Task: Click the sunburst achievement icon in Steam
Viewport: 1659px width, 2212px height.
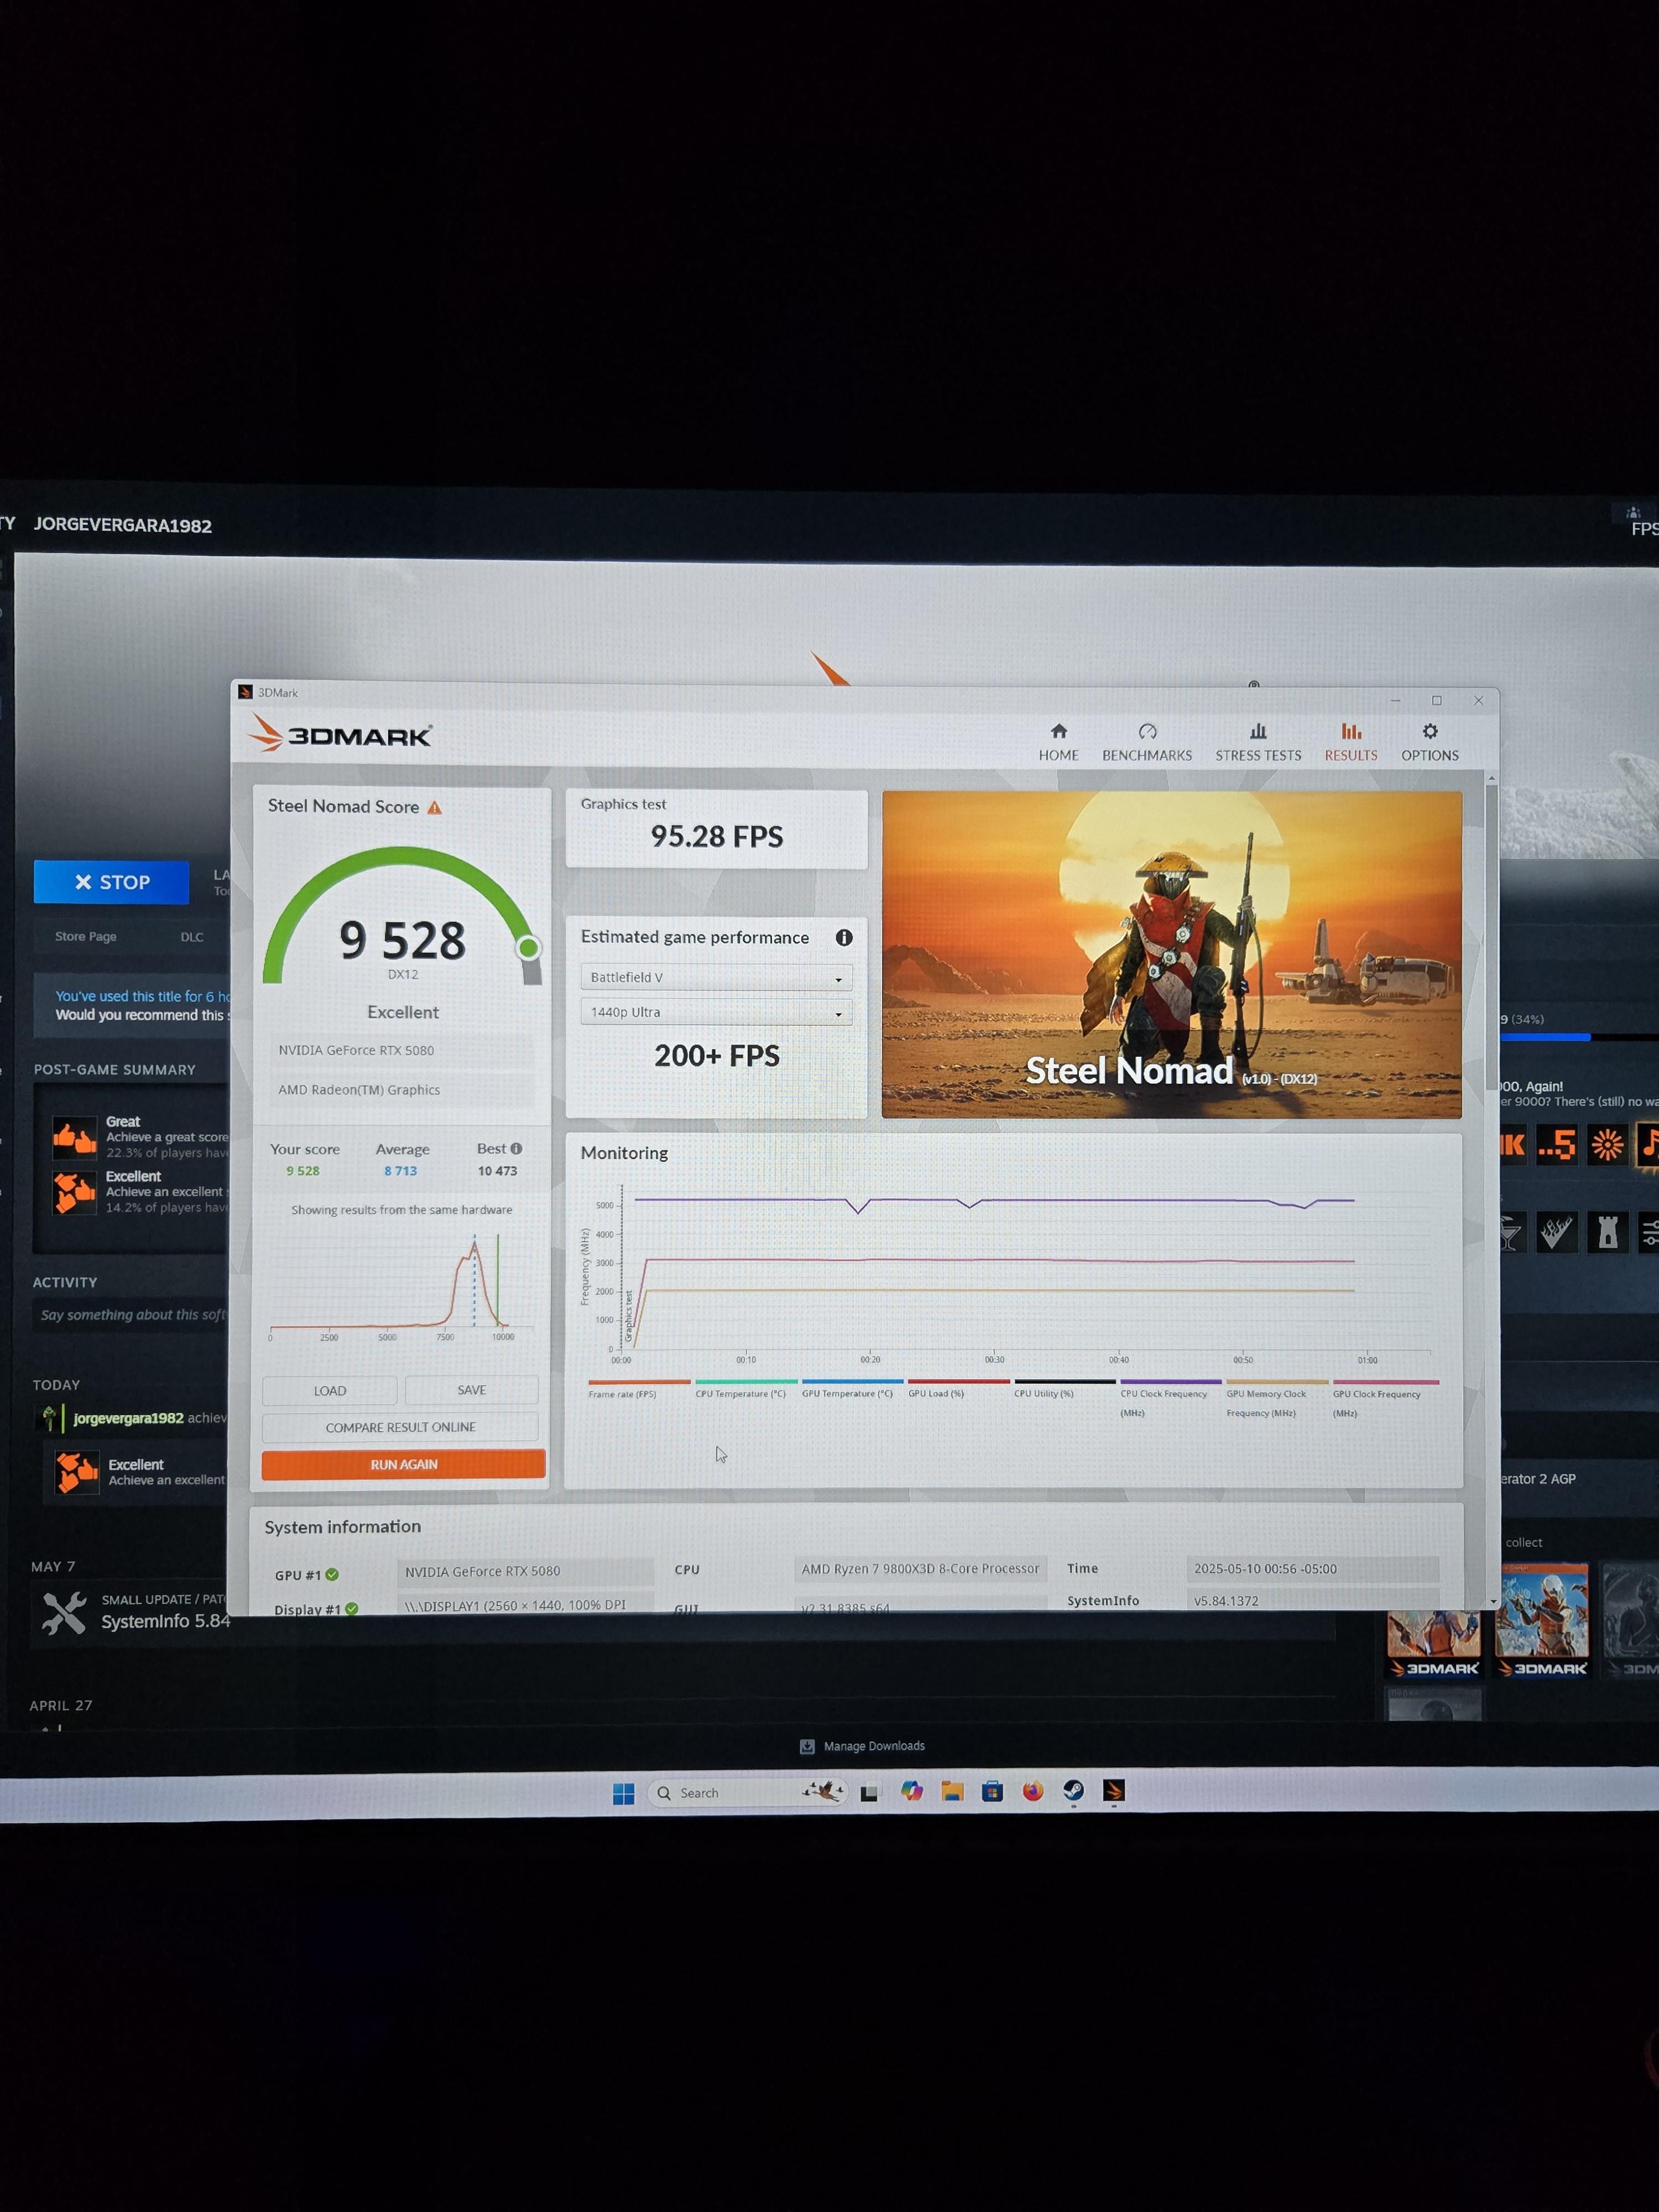Action: tap(1607, 1144)
